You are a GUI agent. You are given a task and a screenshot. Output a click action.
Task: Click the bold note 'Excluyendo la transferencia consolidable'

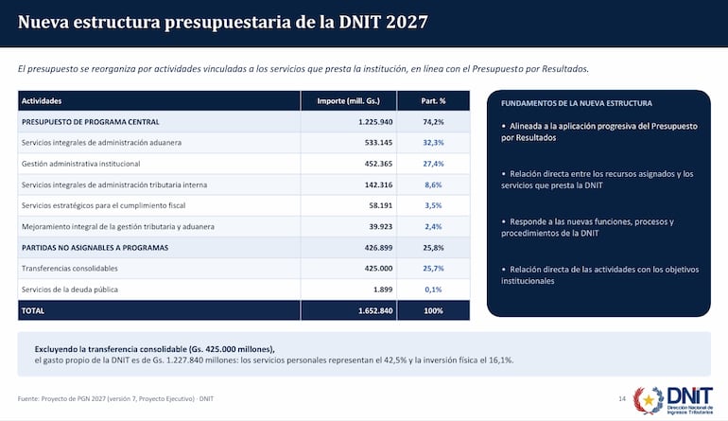coord(155,349)
